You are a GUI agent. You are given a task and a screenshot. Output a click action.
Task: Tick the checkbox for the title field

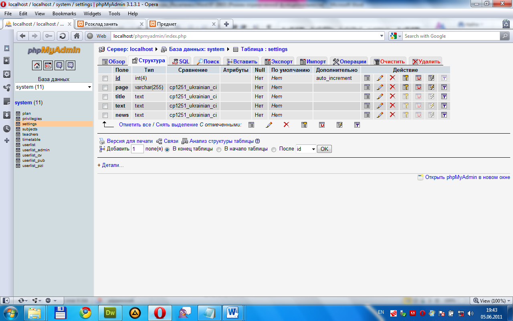click(x=105, y=97)
